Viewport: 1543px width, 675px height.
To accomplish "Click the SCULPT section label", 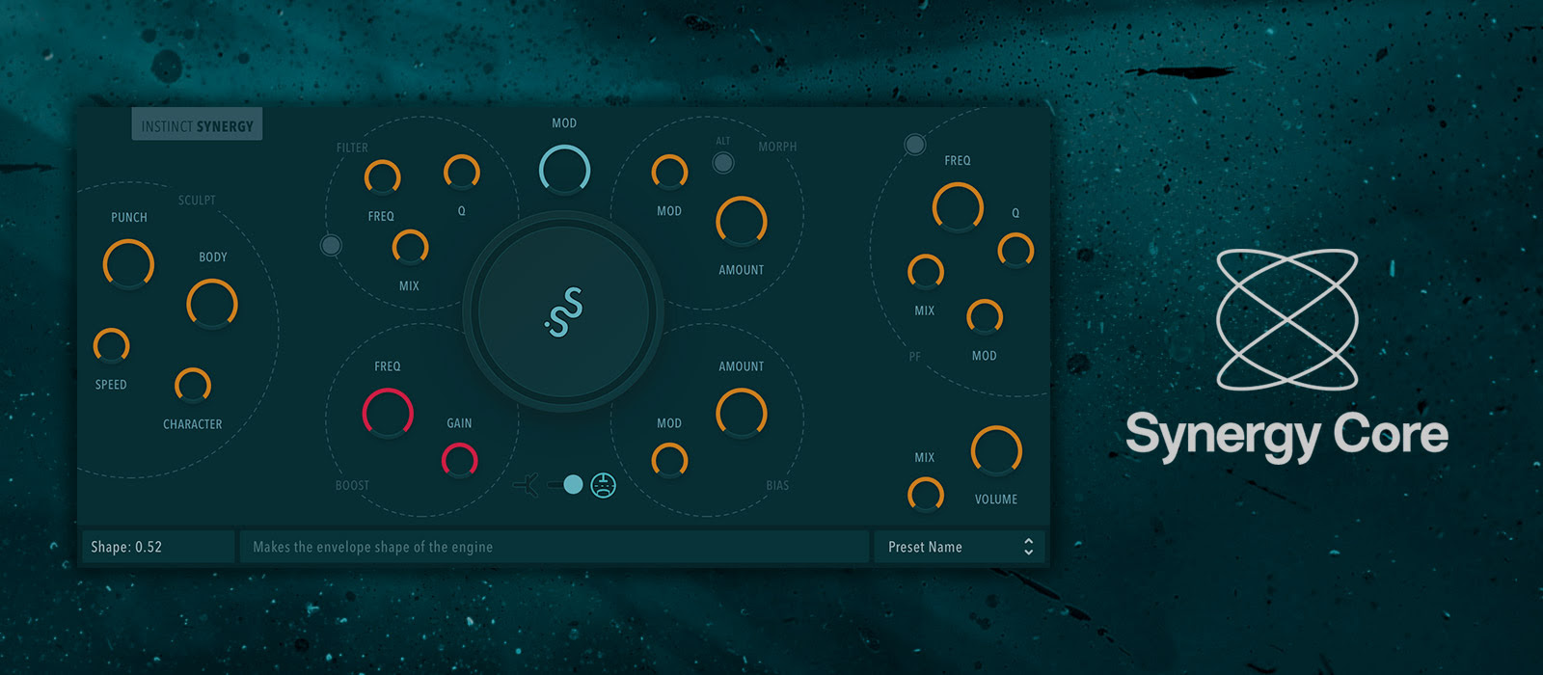I will coord(197,201).
